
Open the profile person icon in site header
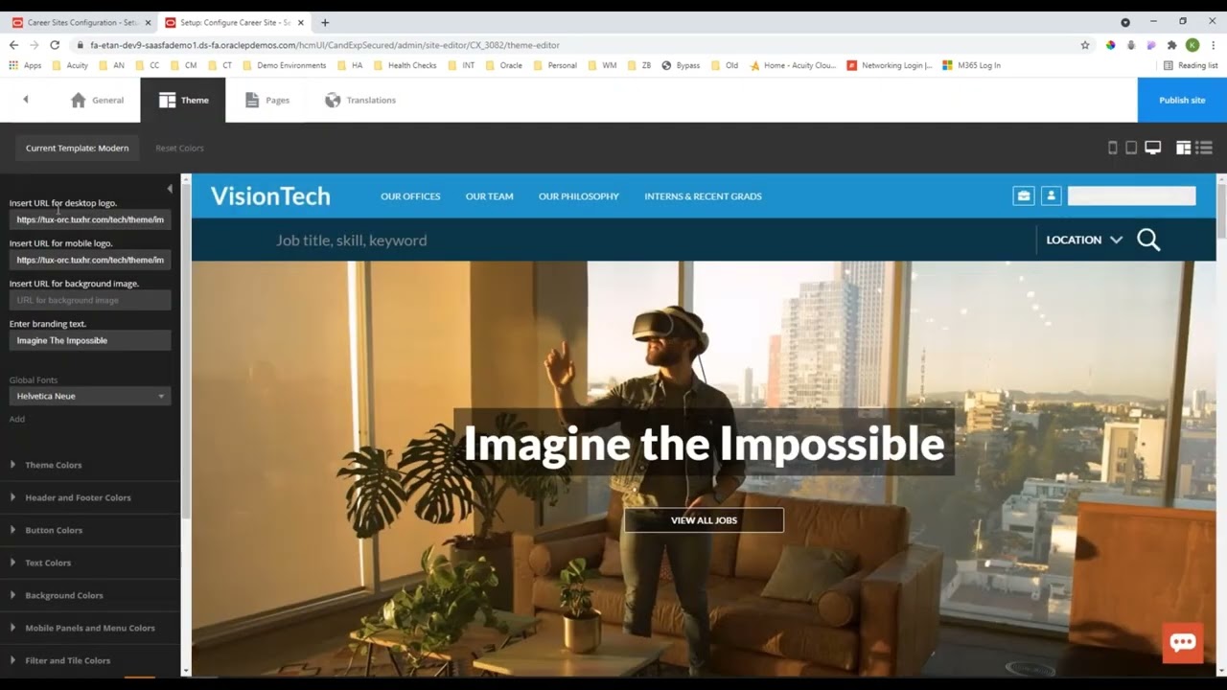point(1052,195)
